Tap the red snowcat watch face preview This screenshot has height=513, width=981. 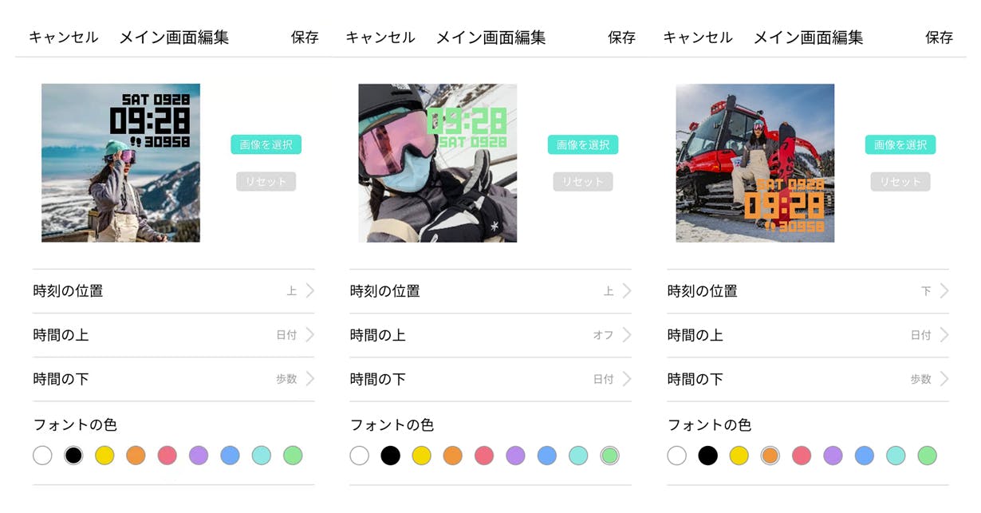[x=755, y=163]
